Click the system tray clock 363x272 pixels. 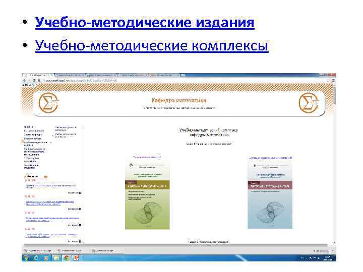pyautogui.click(x=328, y=258)
